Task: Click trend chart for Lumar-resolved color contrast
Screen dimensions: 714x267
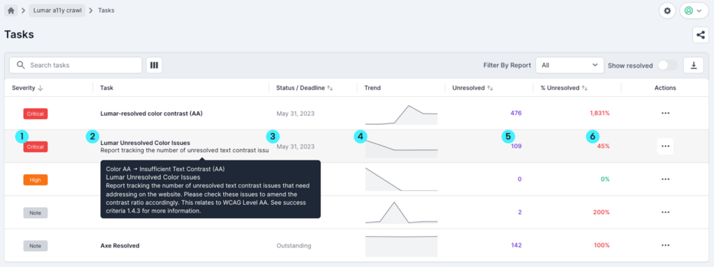Action: coord(401,115)
